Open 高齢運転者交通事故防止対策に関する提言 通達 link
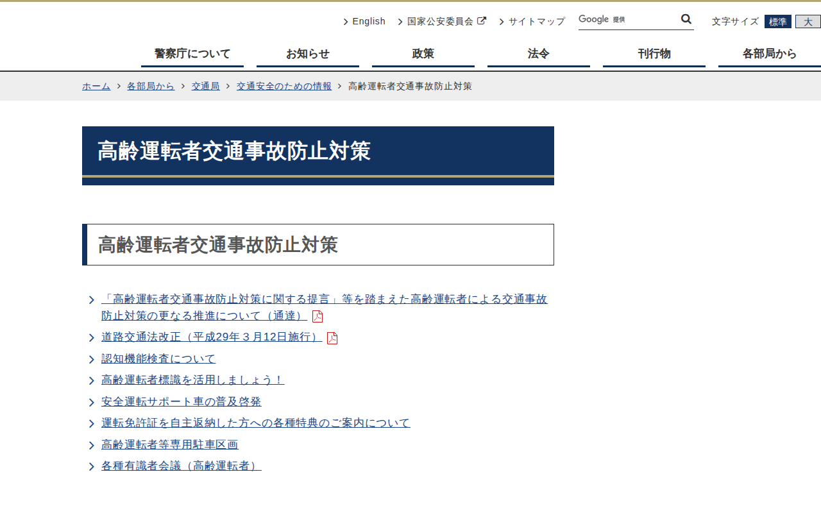The image size is (821, 513). click(325, 307)
